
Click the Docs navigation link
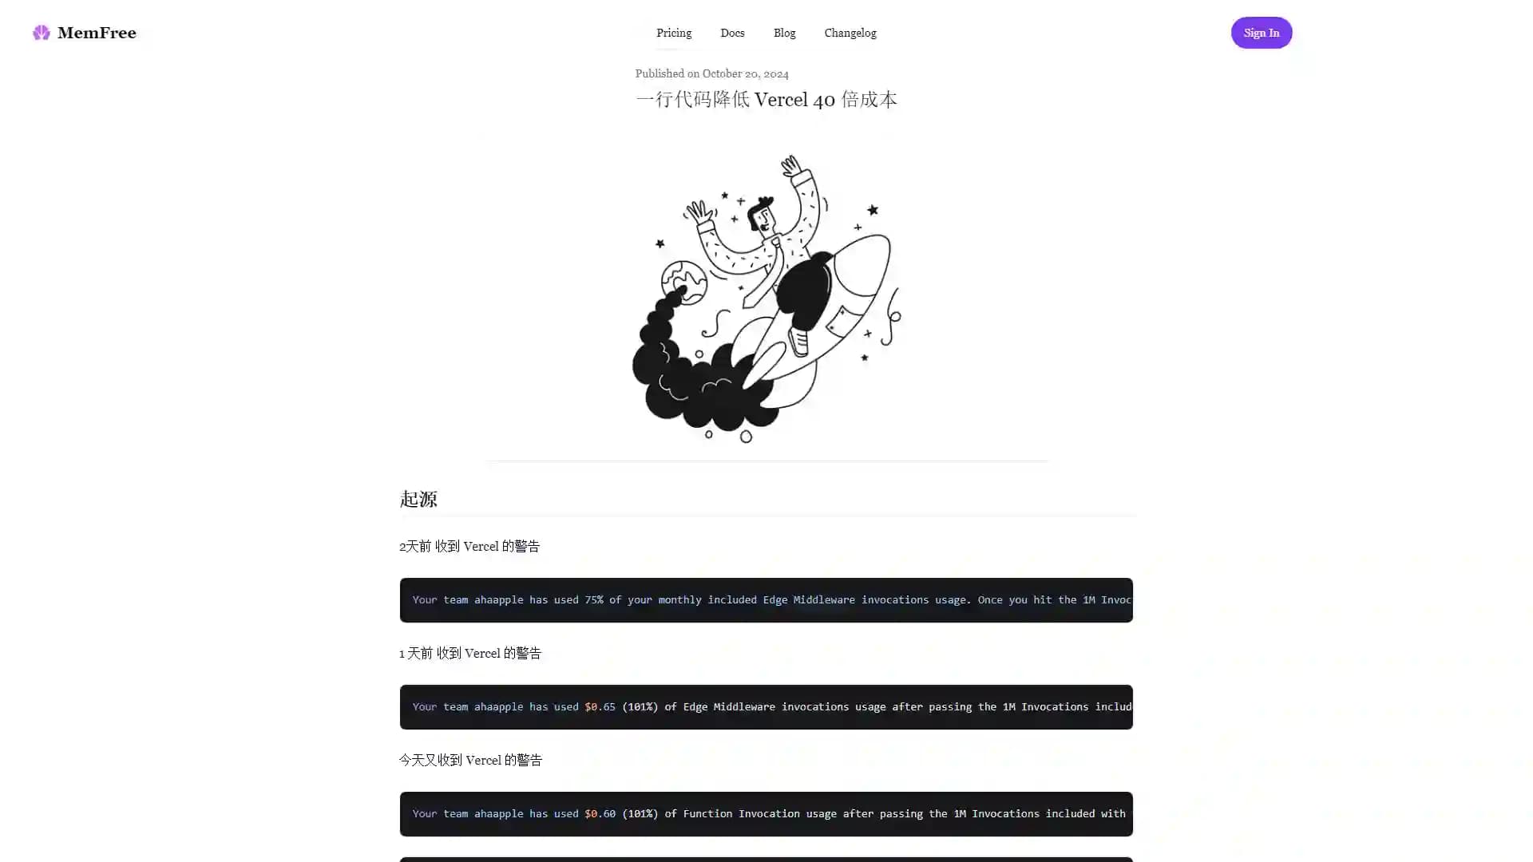coord(731,33)
